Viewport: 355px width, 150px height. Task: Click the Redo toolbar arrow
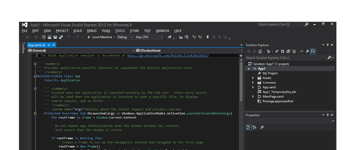click(x=78, y=37)
